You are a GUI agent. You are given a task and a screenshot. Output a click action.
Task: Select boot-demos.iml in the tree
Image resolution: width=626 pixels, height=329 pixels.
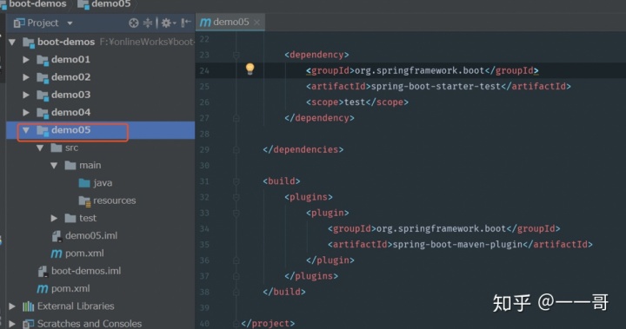click(x=86, y=271)
